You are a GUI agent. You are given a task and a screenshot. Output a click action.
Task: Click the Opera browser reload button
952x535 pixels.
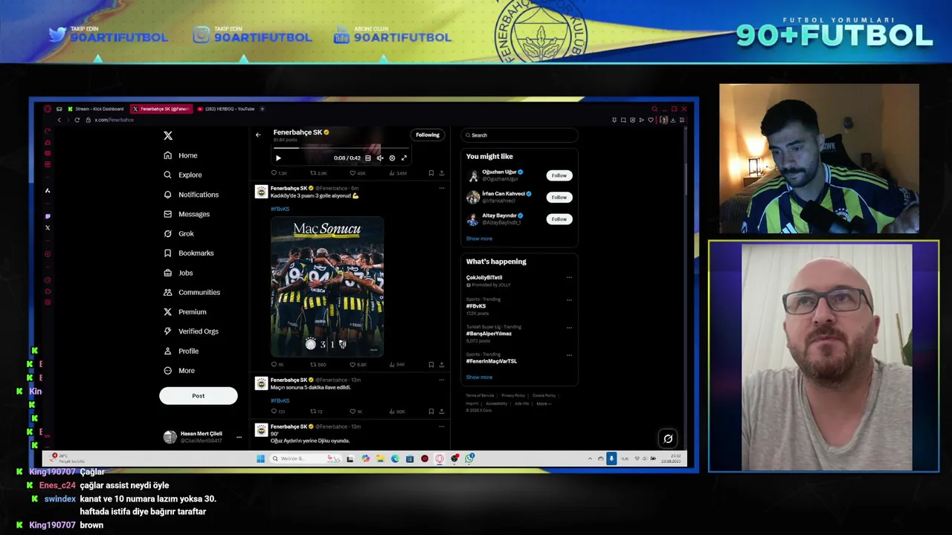click(x=77, y=120)
